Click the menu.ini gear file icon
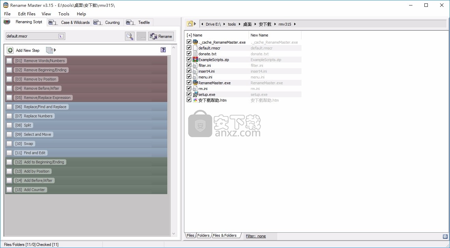Screen dimensions: 450x248 click(x=195, y=77)
